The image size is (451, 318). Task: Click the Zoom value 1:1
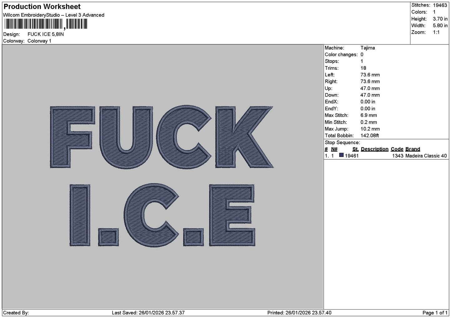[x=436, y=32]
